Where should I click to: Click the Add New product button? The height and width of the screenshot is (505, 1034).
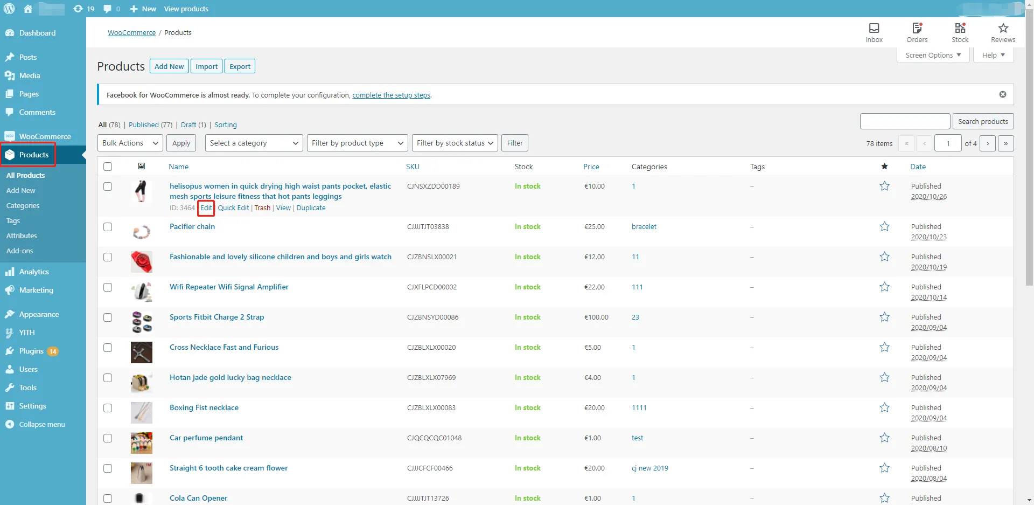click(169, 66)
